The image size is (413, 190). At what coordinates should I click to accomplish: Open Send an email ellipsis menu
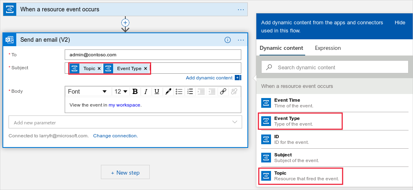tap(241, 40)
